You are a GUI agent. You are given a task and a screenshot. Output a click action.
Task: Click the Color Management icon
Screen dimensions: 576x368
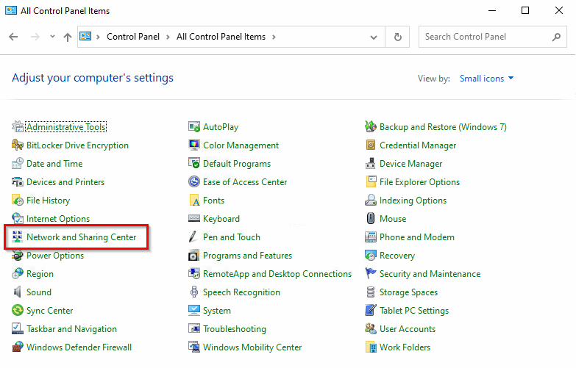(x=194, y=145)
